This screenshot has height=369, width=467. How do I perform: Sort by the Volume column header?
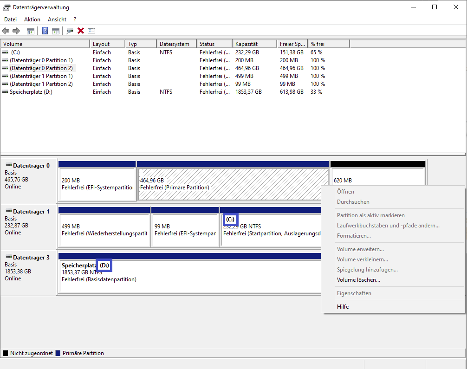[45, 44]
